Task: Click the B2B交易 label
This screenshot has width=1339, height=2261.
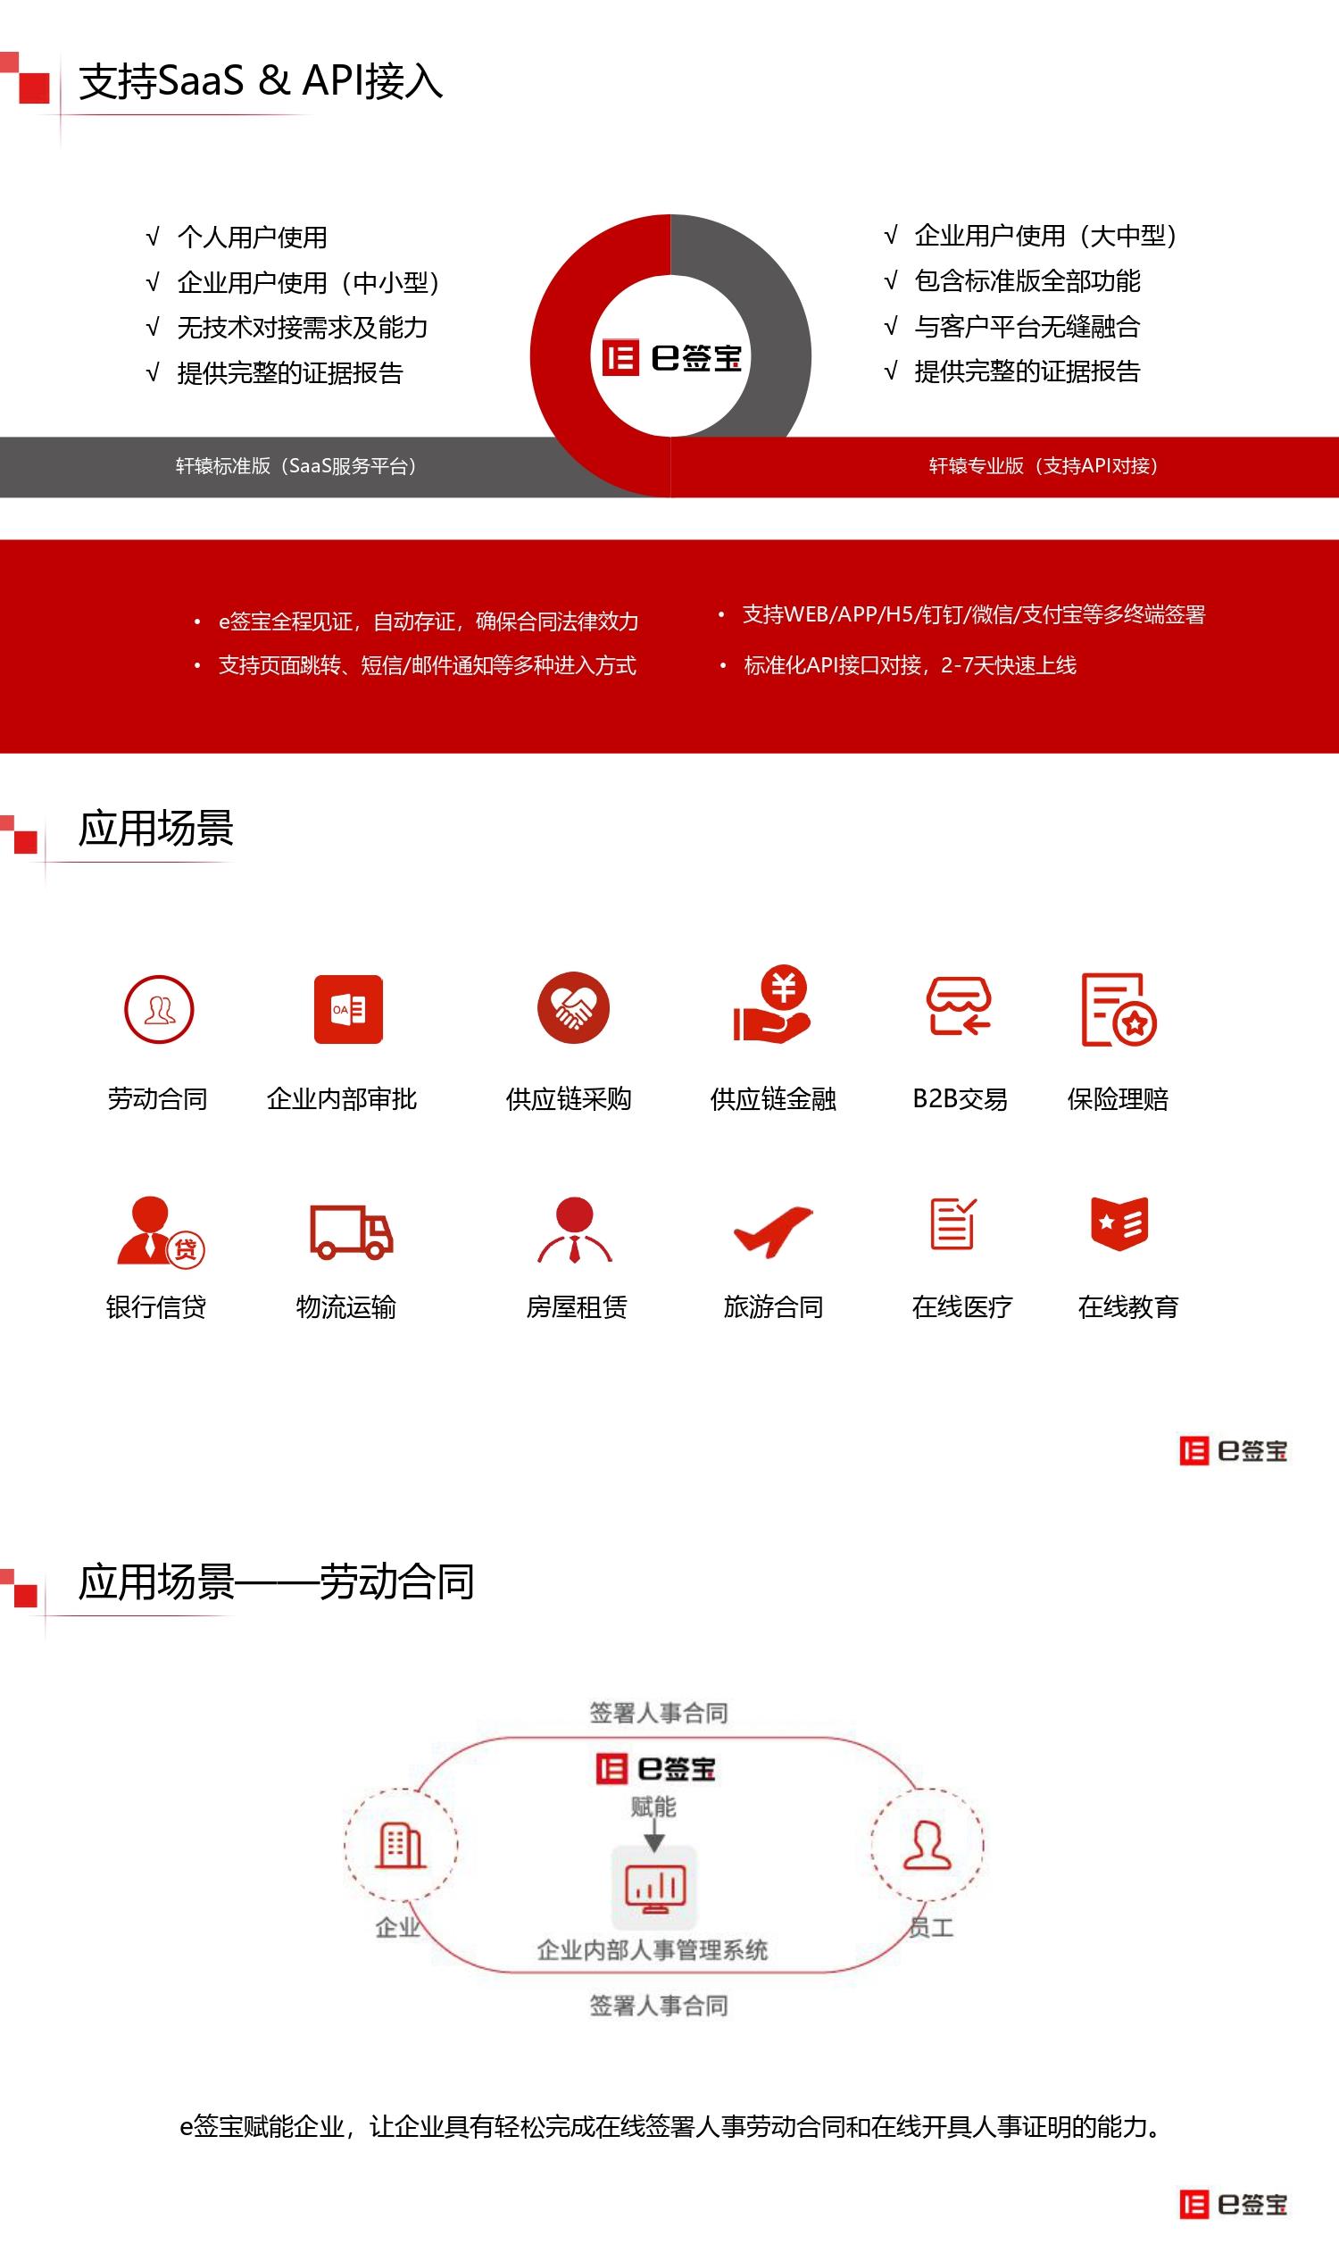Action: pos(960,1098)
